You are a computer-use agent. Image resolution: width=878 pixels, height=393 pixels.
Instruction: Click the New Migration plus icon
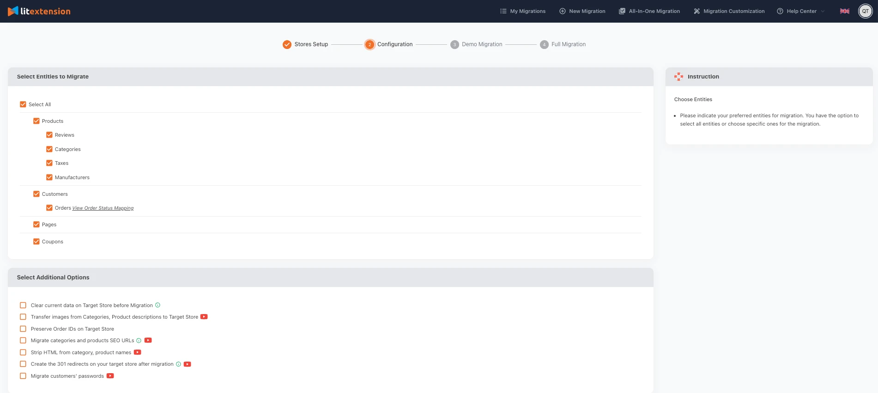tap(563, 11)
